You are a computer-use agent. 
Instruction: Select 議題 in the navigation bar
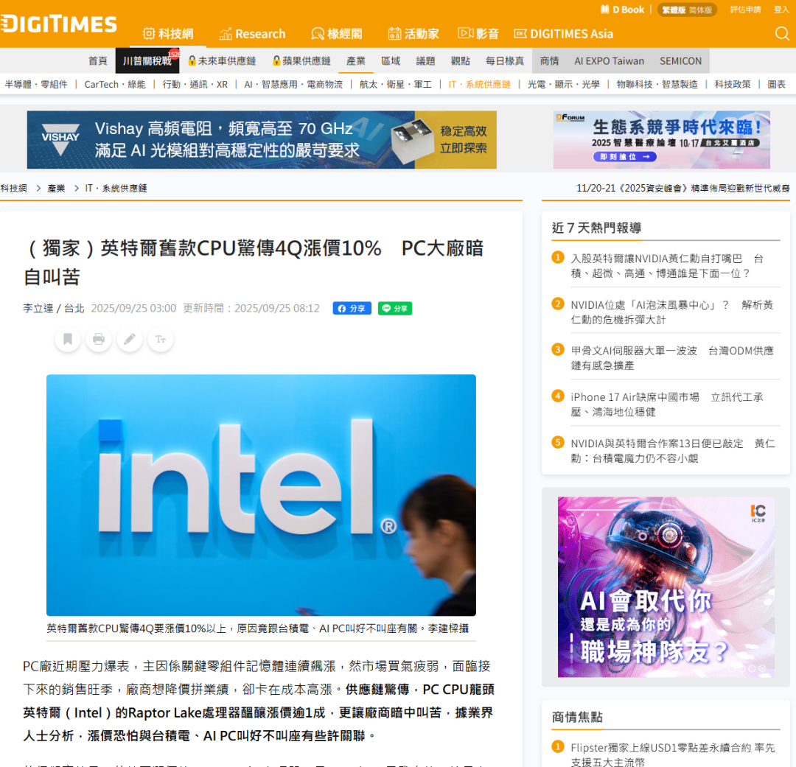point(425,61)
